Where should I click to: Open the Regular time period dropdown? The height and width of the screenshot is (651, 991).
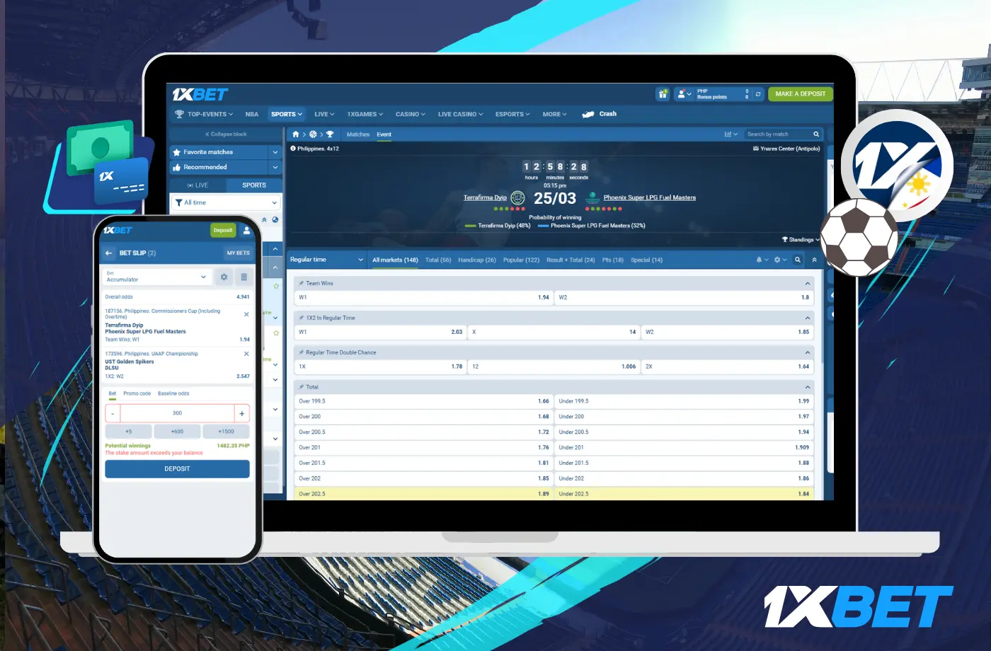(x=326, y=260)
